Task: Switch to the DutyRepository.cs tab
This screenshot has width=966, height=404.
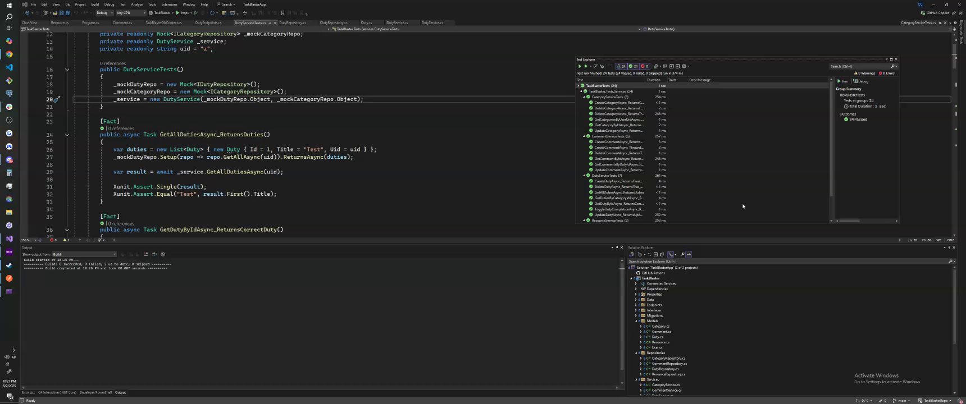Action: pyautogui.click(x=292, y=23)
